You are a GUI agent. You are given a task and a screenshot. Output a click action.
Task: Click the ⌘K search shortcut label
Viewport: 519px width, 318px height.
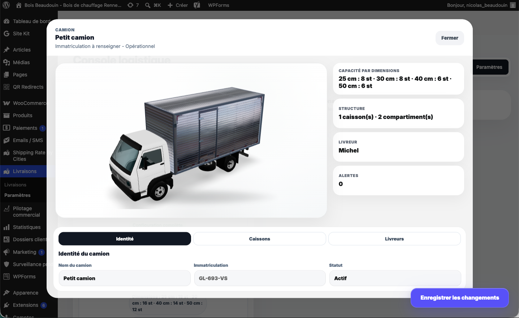point(157,5)
